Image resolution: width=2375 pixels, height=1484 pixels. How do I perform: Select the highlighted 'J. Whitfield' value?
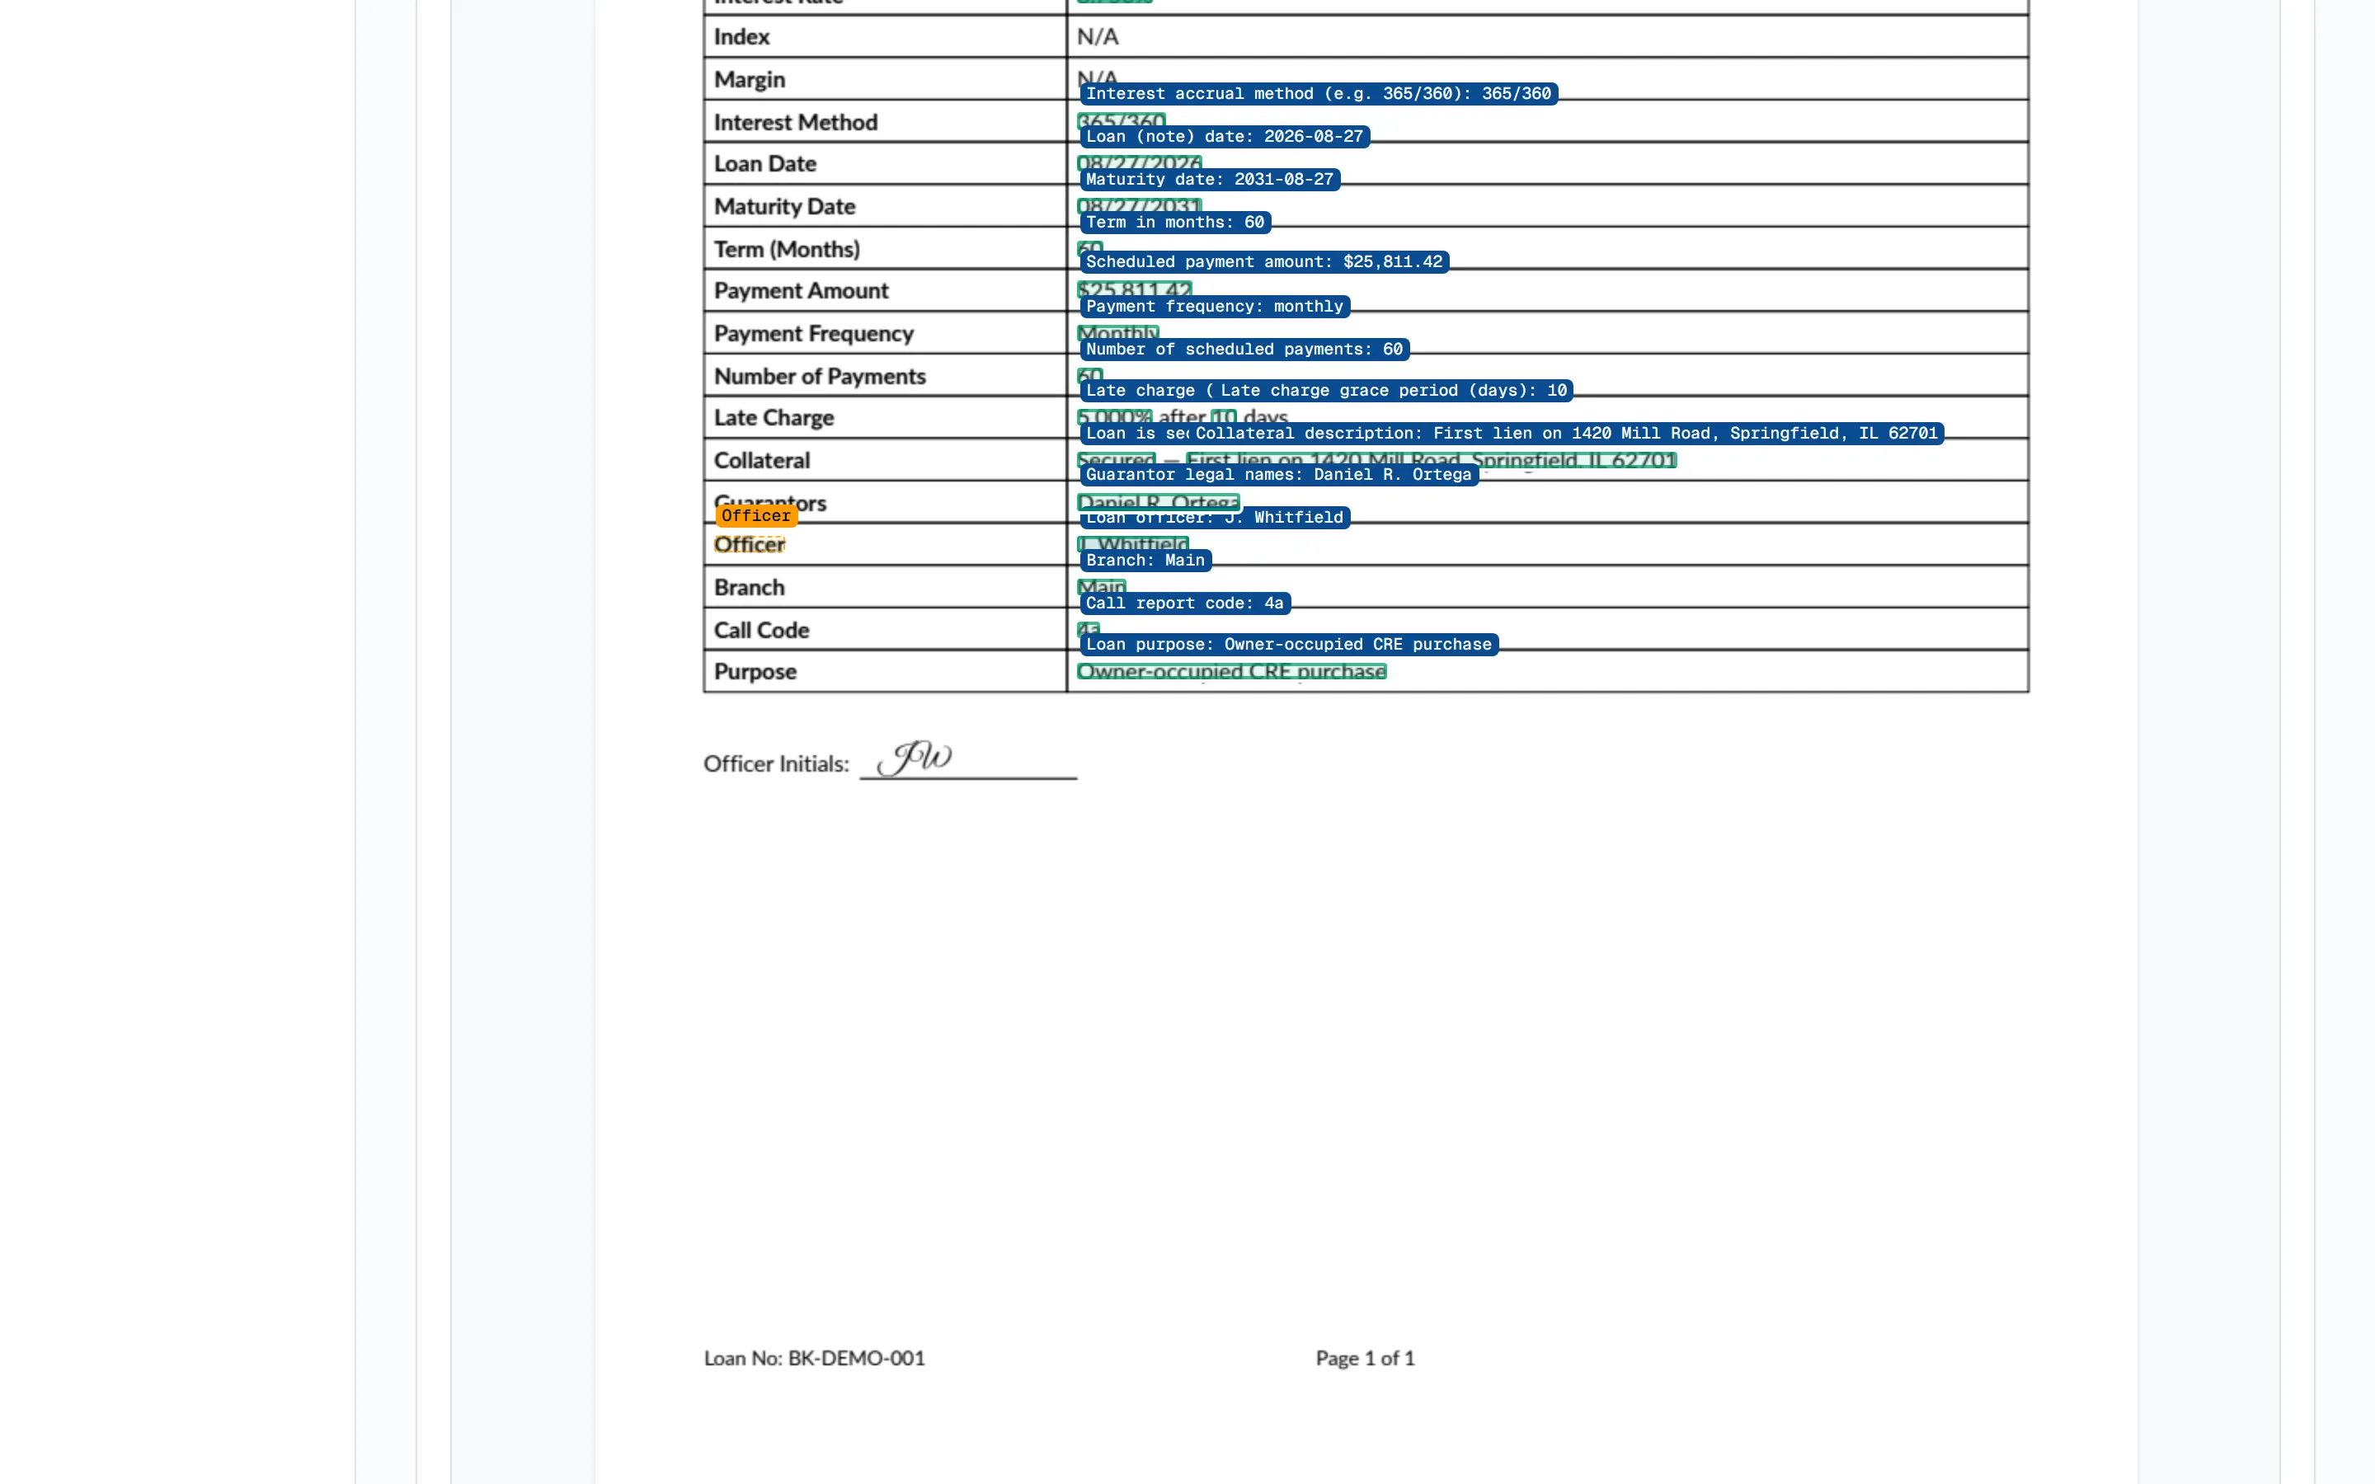pos(1132,545)
